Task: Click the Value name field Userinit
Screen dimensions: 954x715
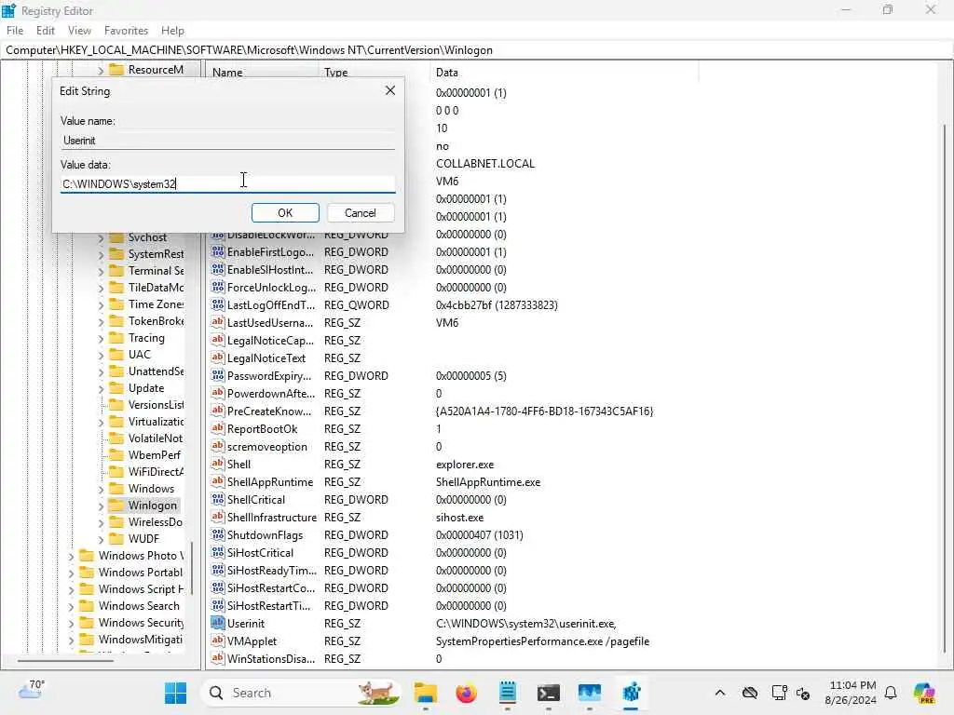Action: (227, 141)
